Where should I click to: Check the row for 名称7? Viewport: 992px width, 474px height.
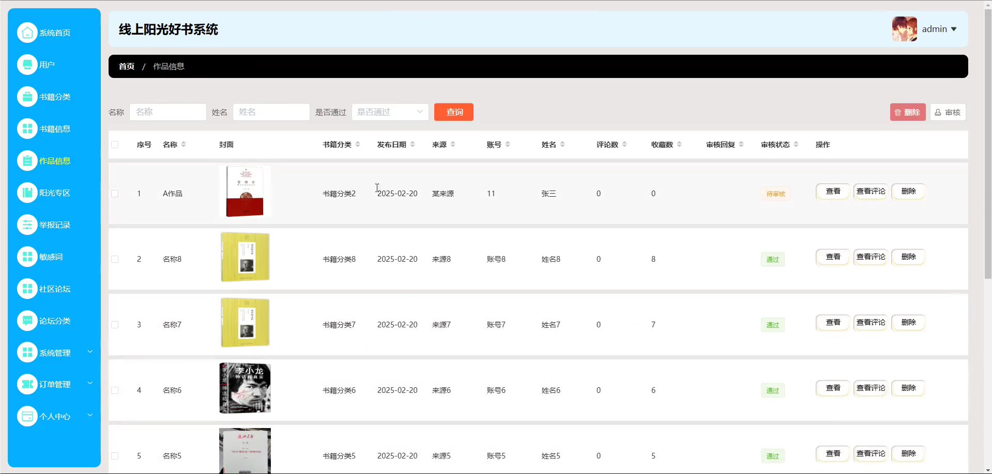tap(115, 325)
